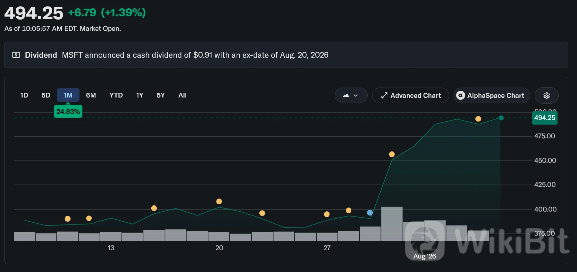The height and width of the screenshot is (272, 577).
Task: Expand the chart type dropdown chevron
Action: click(355, 96)
